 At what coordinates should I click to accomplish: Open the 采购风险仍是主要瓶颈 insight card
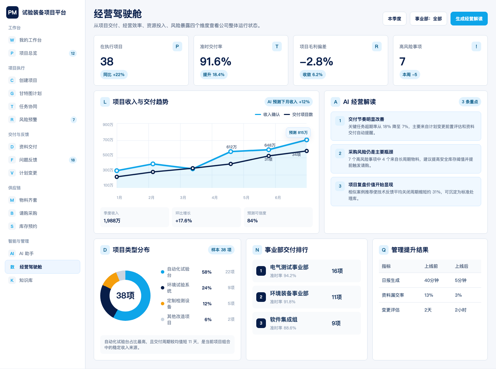(x=406, y=159)
